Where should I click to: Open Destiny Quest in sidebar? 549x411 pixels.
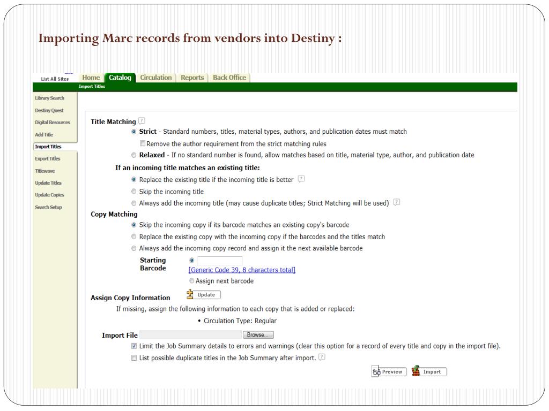(49, 110)
